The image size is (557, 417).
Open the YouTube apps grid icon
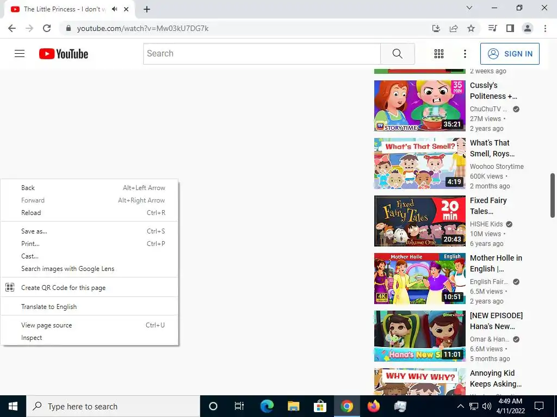(x=439, y=54)
